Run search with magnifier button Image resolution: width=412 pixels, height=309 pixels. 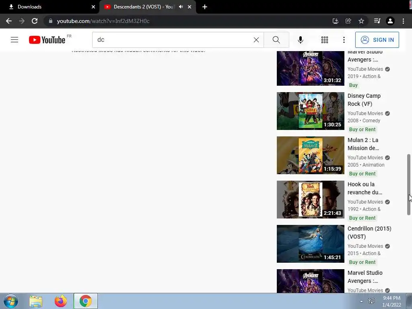[276, 40]
